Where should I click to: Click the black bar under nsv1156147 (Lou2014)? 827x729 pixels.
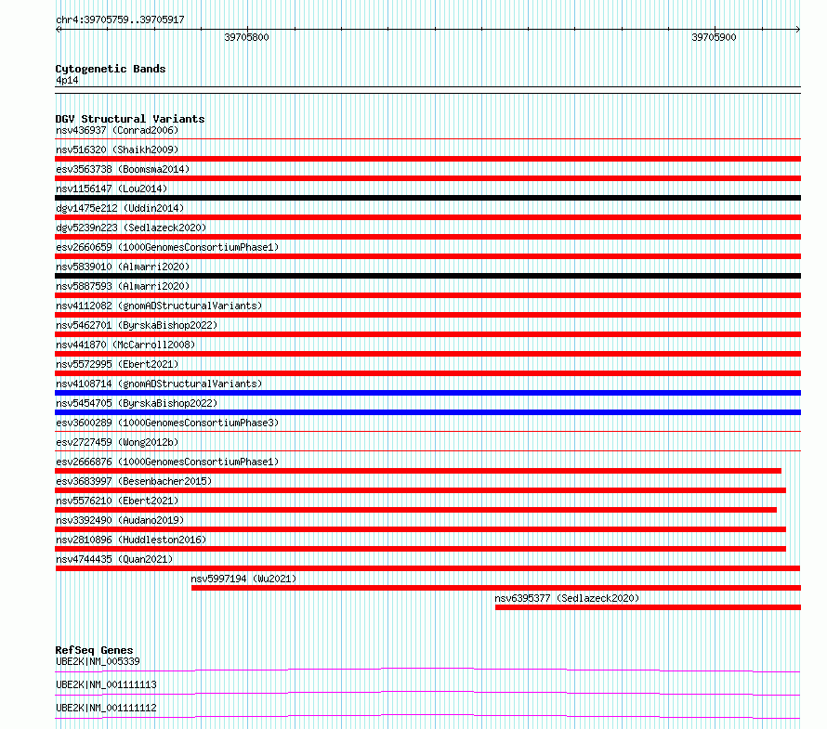pyautogui.click(x=427, y=198)
